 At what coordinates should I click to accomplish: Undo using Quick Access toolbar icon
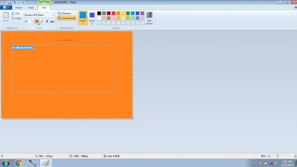tap(14, 2)
